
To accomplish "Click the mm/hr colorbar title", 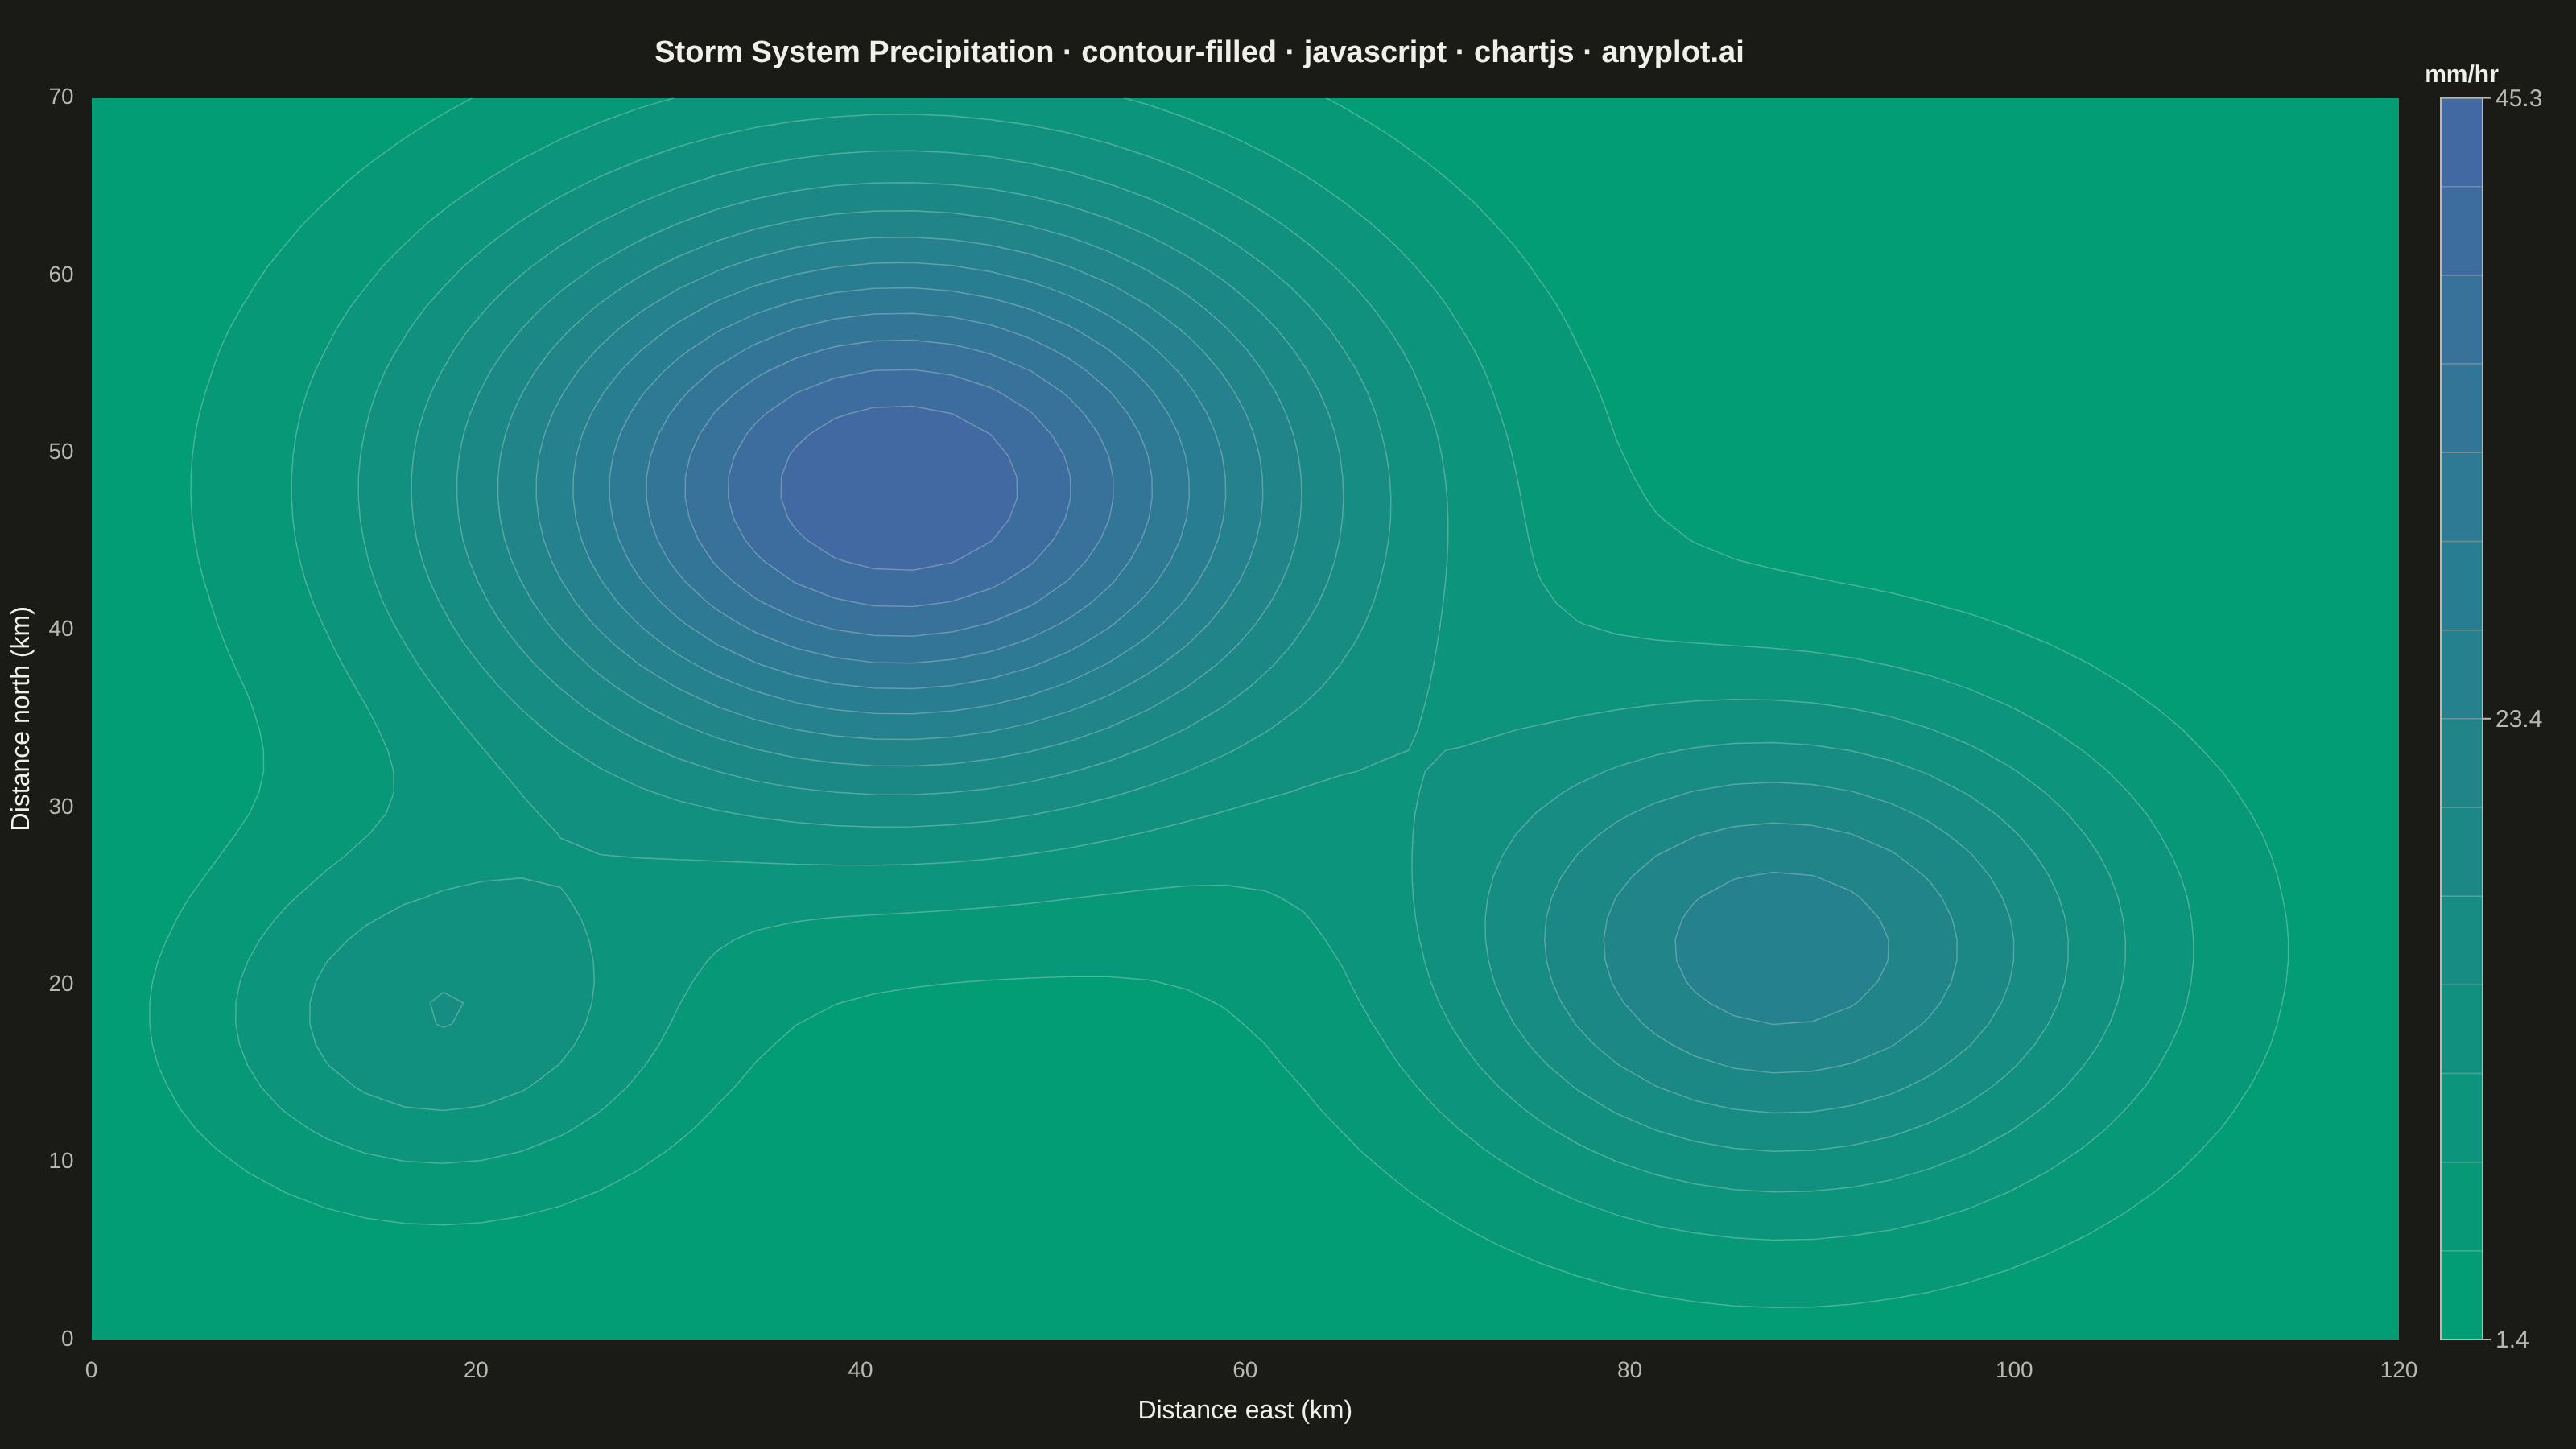I will point(2461,75).
